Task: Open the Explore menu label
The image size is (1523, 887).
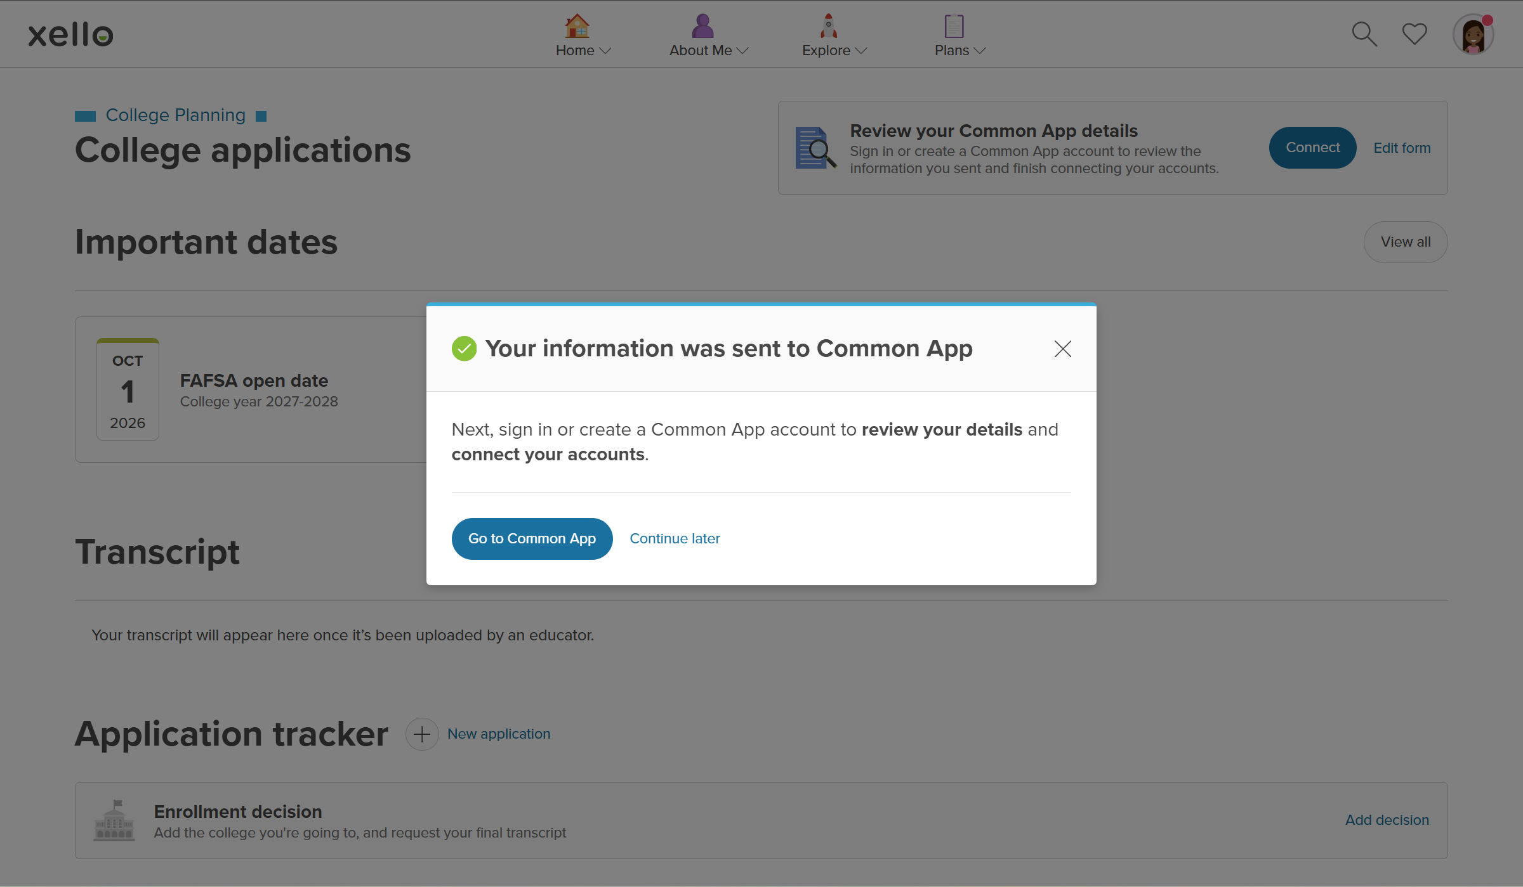Action: pyautogui.click(x=826, y=51)
